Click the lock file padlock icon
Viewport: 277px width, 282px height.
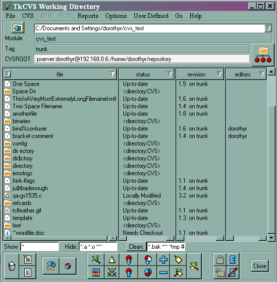pyautogui.click(x=220, y=260)
